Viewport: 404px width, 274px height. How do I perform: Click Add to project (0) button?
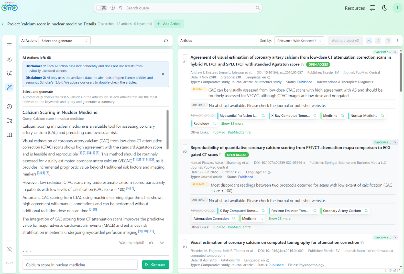click(345, 41)
